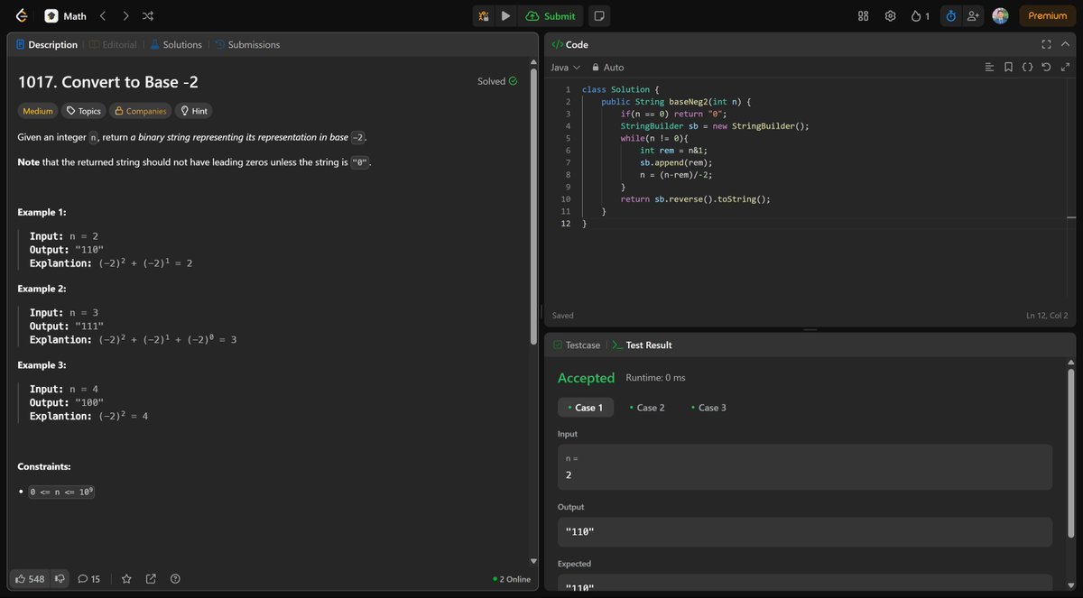This screenshot has width=1083, height=598.
Task: Select Case 1 result
Action: point(586,408)
